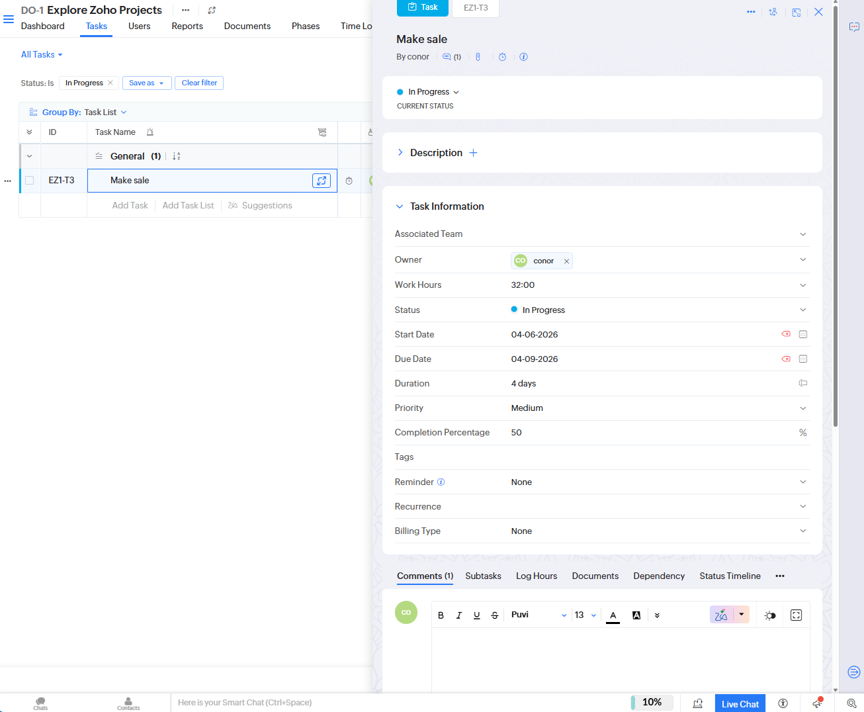Click the info icon beside the timer
The width and height of the screenshot is (864, 712).
[x=523, y=57]
